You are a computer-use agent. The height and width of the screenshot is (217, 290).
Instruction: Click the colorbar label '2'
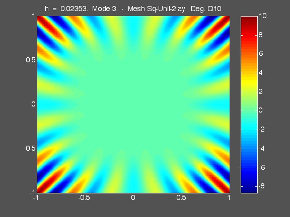point(261,91)
